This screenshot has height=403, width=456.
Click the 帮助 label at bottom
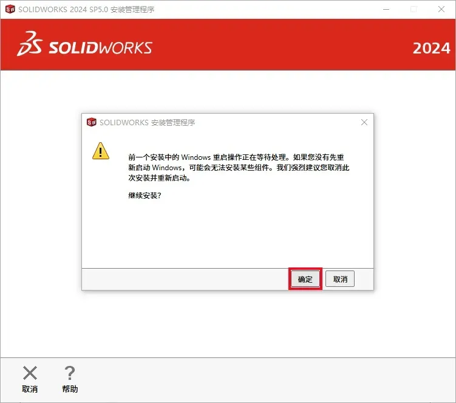(x=70, y=389)
